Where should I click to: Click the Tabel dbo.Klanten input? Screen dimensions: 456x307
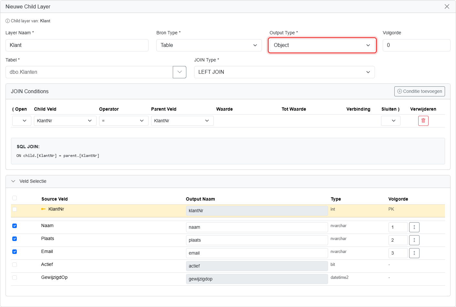pyautogui.click(x=89, y=72)
